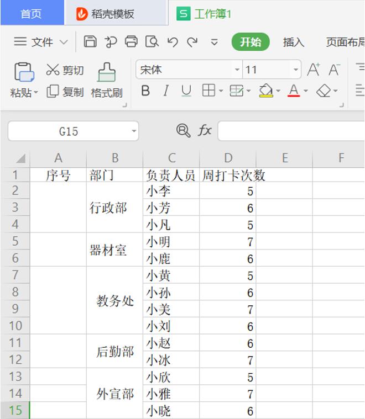Image resolution: width=365 pixels, height=419 pixels.
Task: Select header cell 序号
Action: [x=58, y=176]
